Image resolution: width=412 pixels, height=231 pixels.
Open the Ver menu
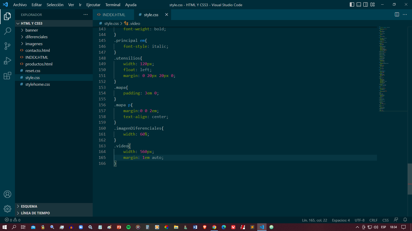[71, 5]
